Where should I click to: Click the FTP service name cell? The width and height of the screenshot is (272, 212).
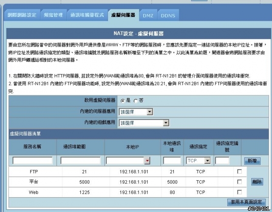coord(34,172)
